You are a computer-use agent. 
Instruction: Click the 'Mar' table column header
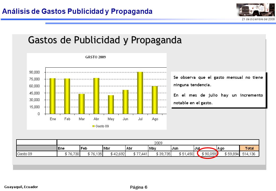click(114, 148)
